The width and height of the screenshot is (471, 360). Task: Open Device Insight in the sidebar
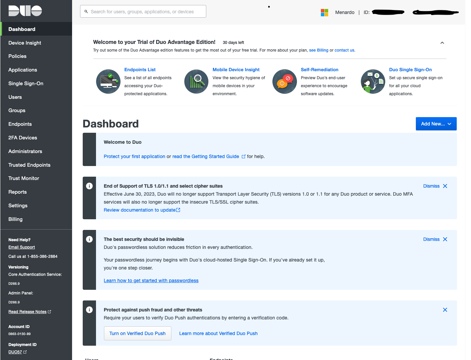pos(37,43)
